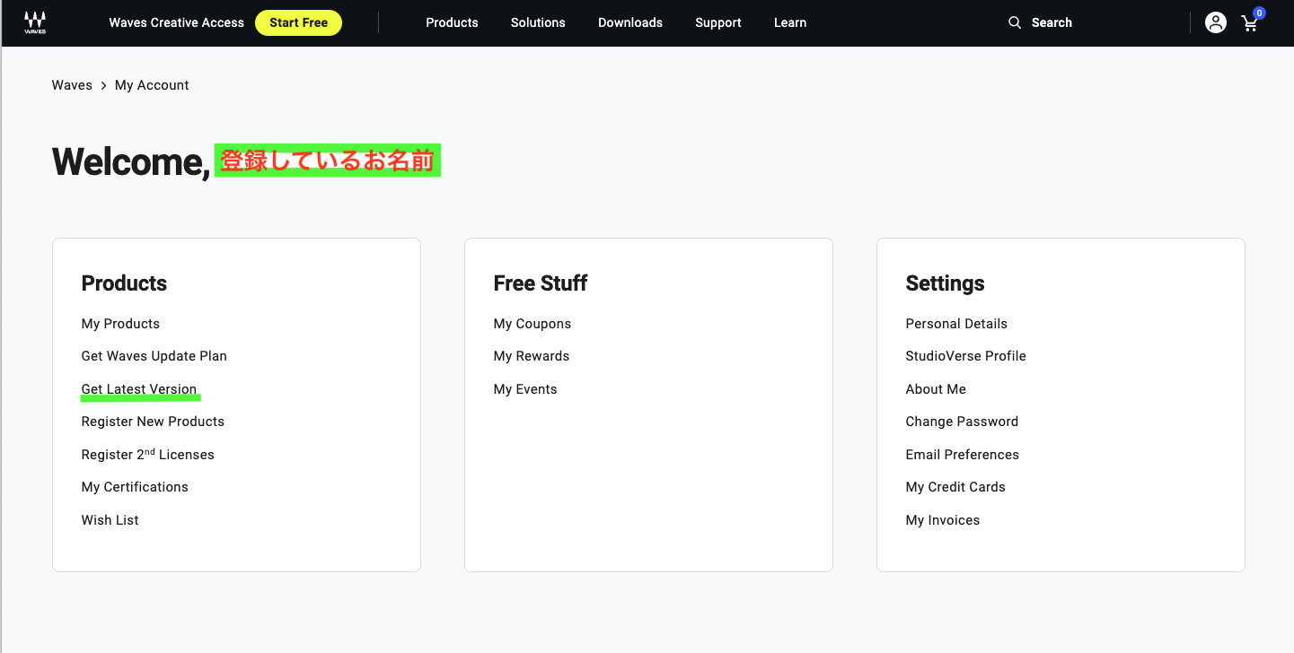Click the Search magnifier icon
Screen dimensions: 1294x653
[x=1015, y=22]
